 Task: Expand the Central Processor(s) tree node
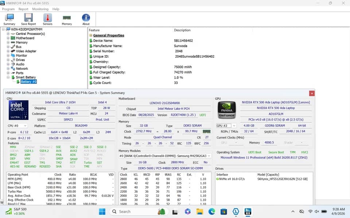point(8,34)
